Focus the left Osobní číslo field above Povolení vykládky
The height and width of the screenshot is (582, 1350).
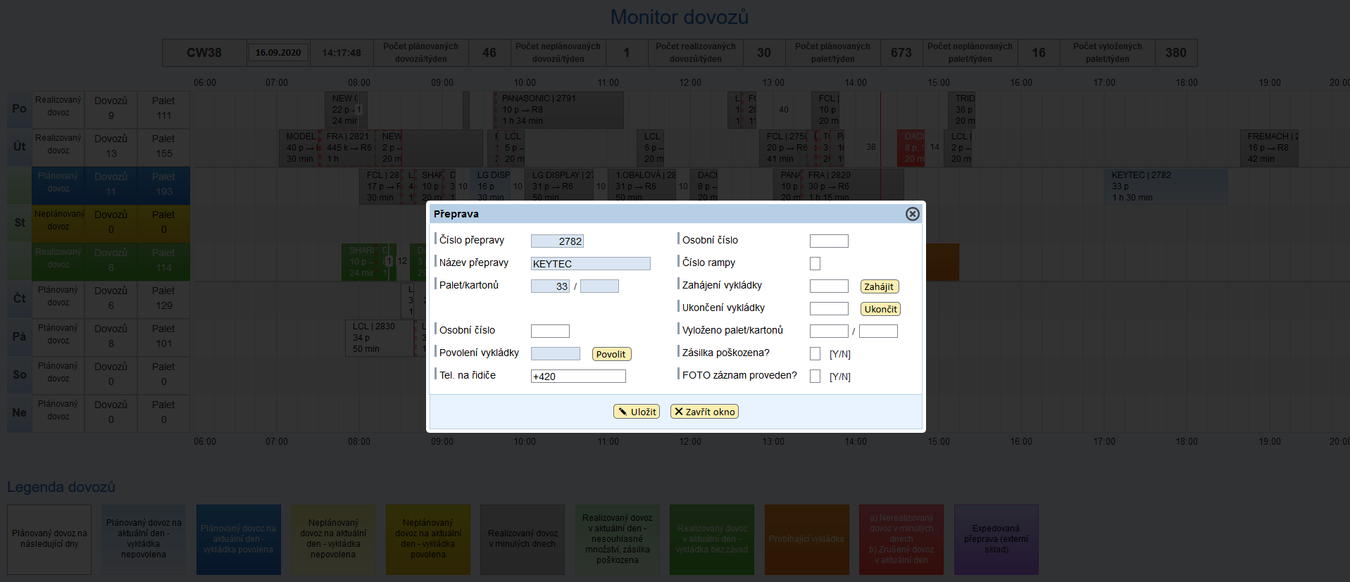click(550, 331)
